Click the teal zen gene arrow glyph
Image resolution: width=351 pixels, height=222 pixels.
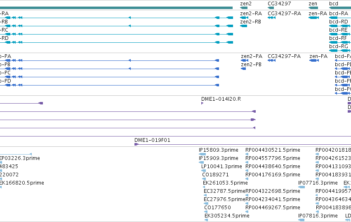point(313,8)
